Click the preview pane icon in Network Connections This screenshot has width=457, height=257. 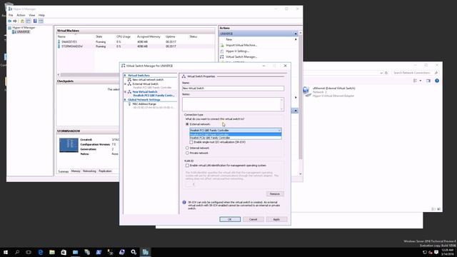428,81
